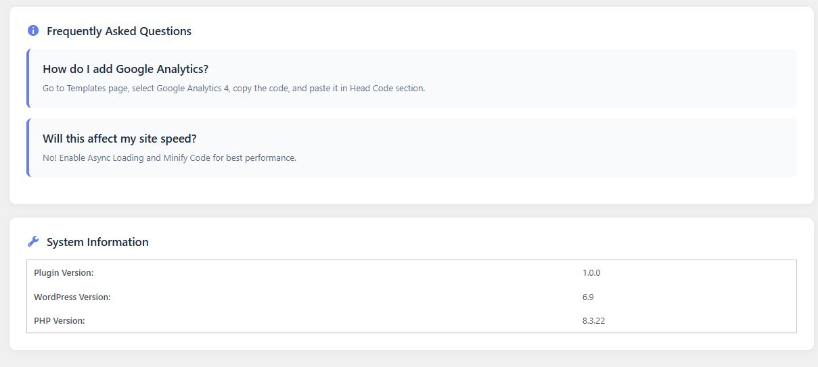The image size is (818, 367).
Task: Select the PHP version value 8.3.22
Action: [593, 320]
